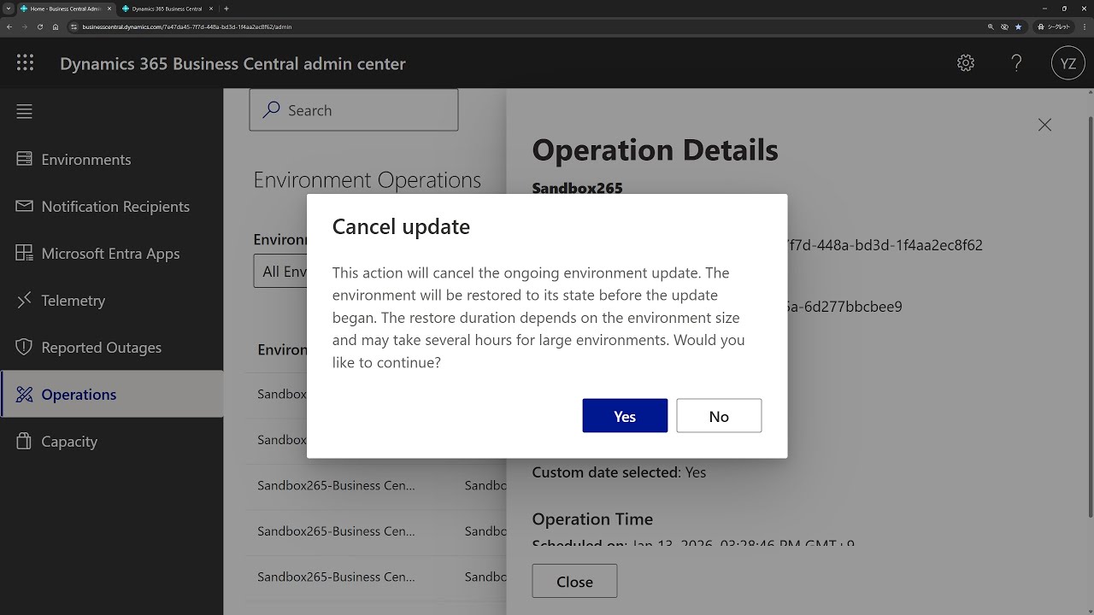Click the incognito シークレット indicator
Screen dimensions: 1094x615
click(1054, 26)
